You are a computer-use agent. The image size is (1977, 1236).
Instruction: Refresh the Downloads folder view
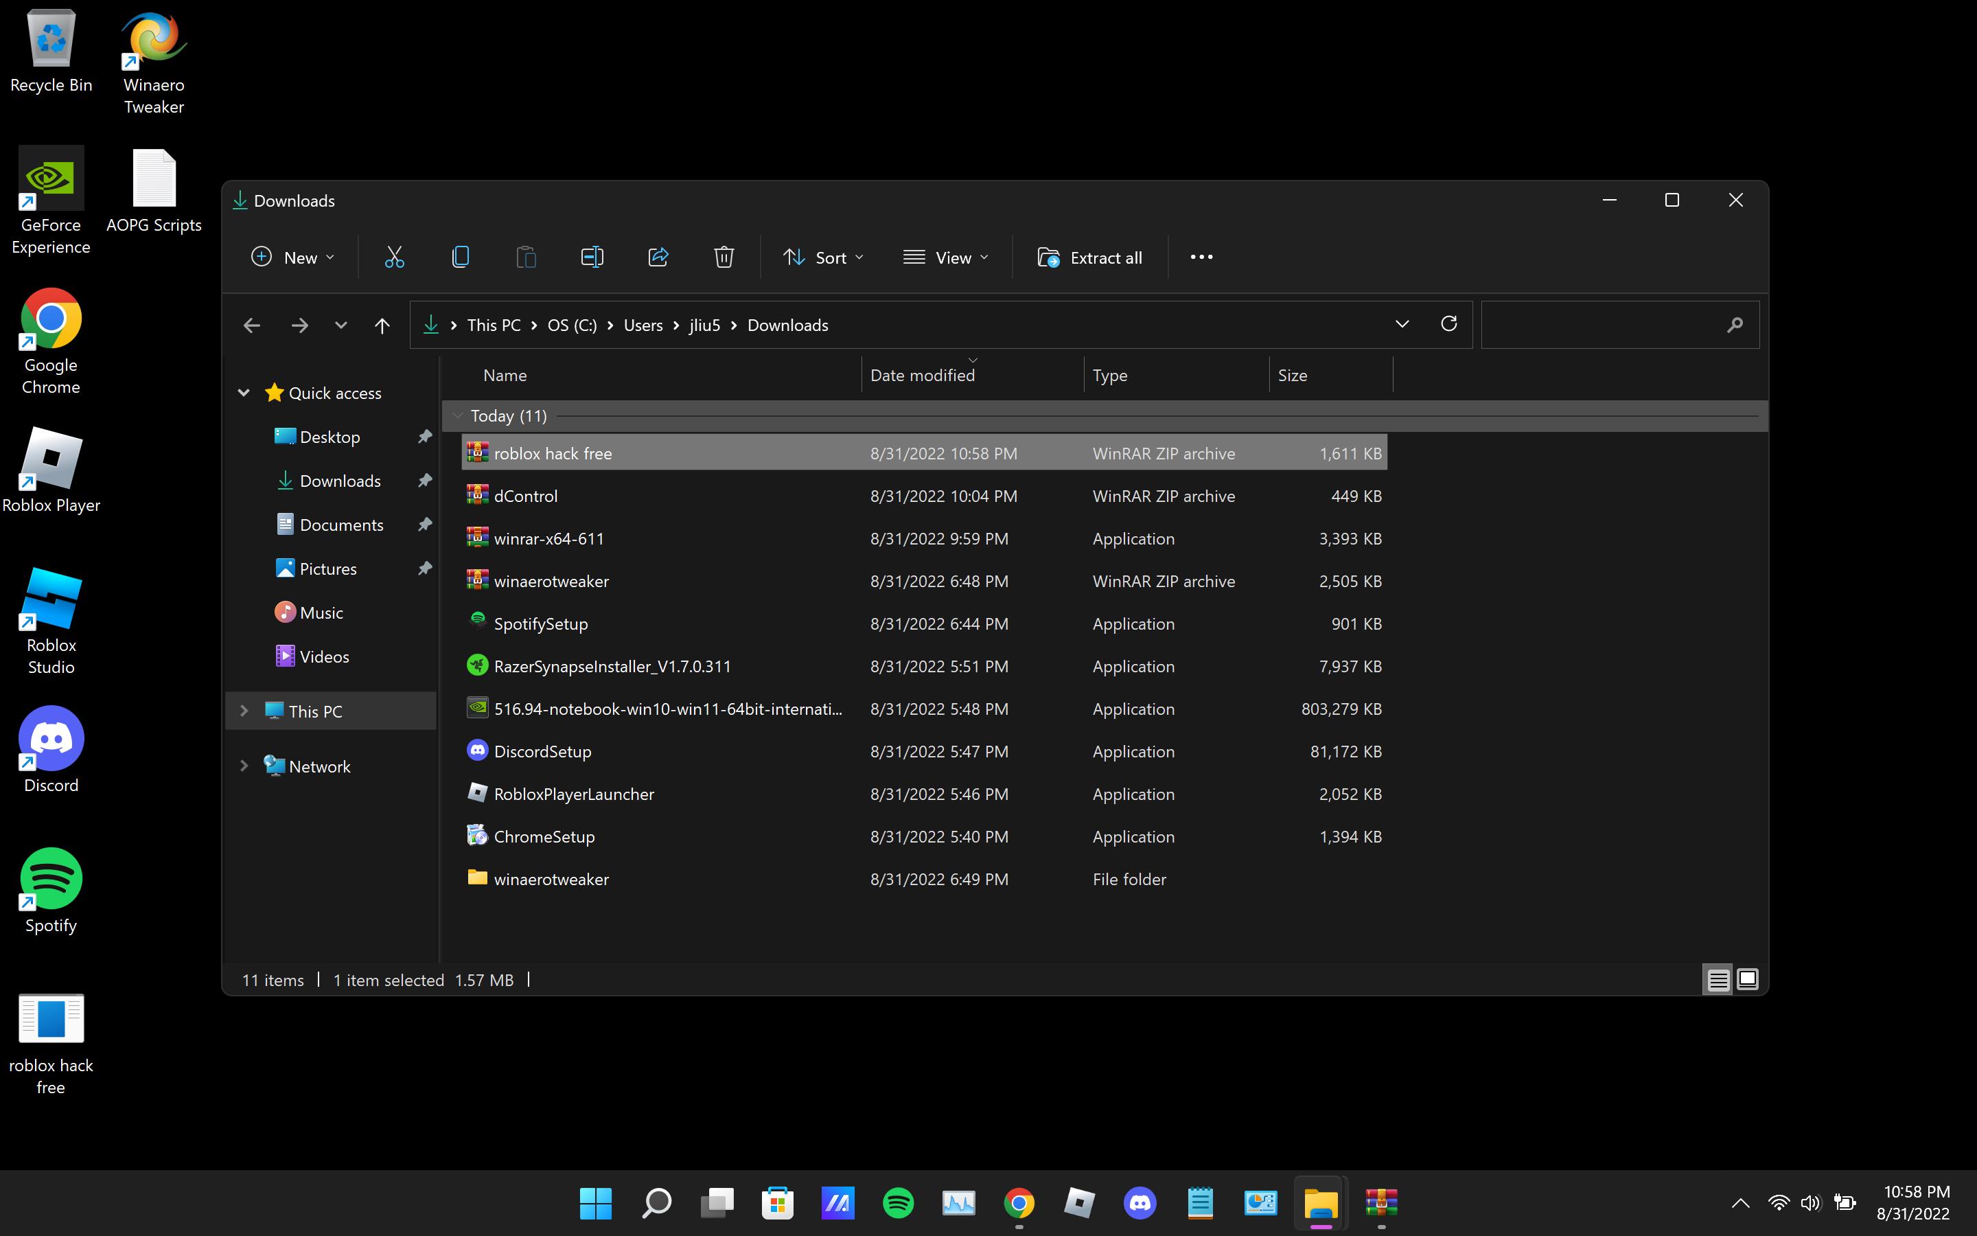(1448, 325)
